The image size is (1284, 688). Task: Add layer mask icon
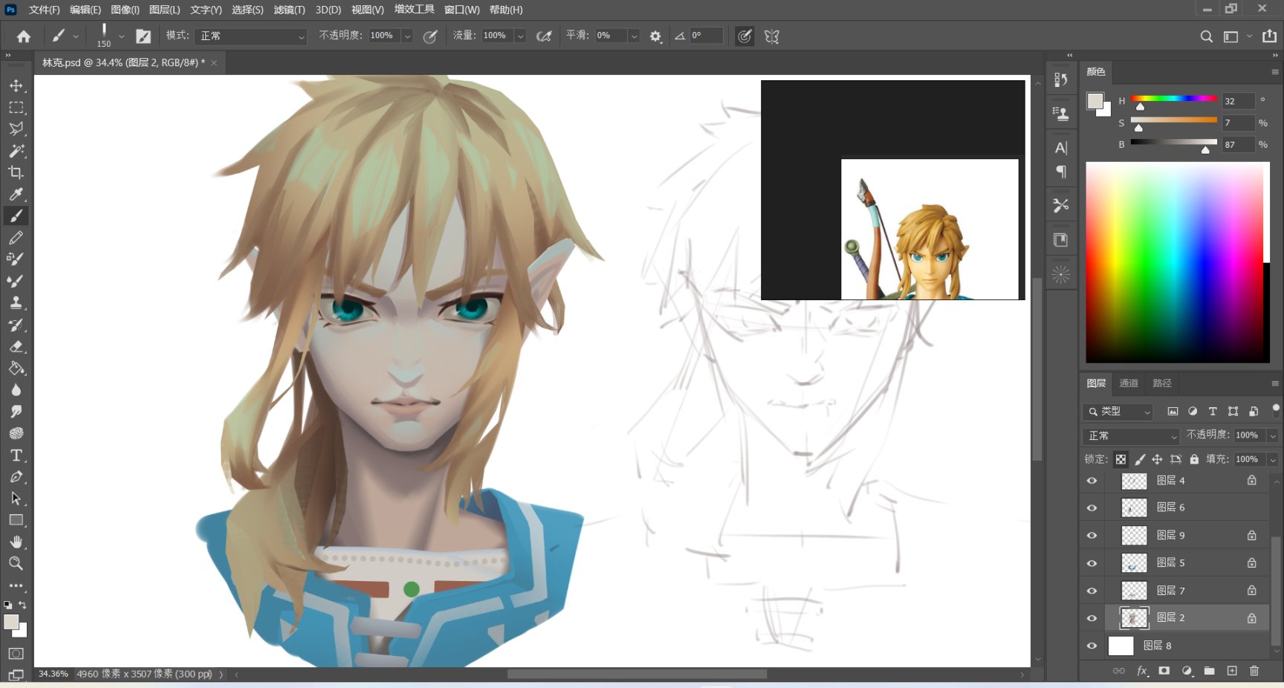(1164, 671)
